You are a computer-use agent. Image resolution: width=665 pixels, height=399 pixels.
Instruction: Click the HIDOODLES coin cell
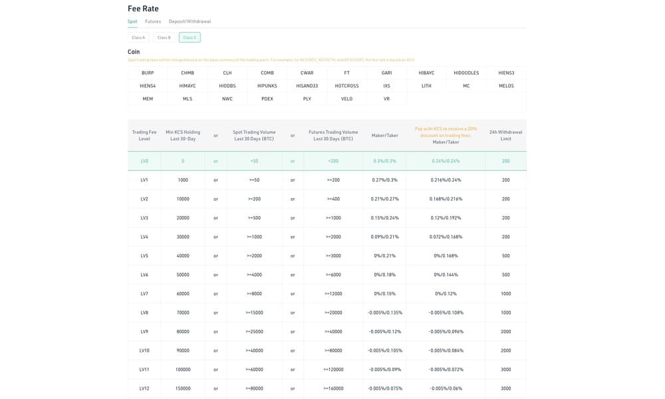(x=467, y=73)
